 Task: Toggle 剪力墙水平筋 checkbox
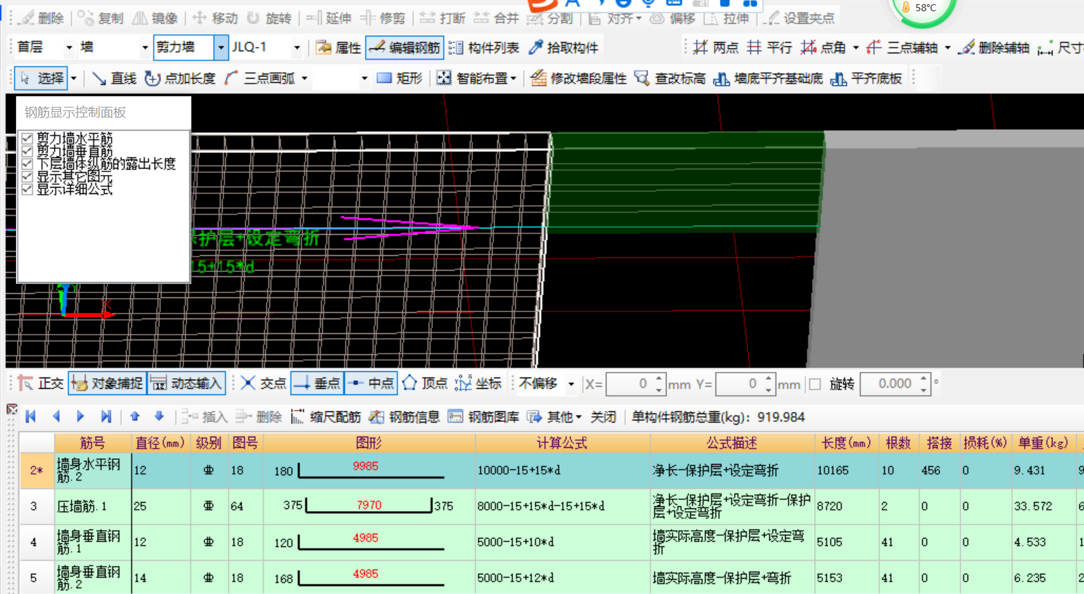coord(27,138)
